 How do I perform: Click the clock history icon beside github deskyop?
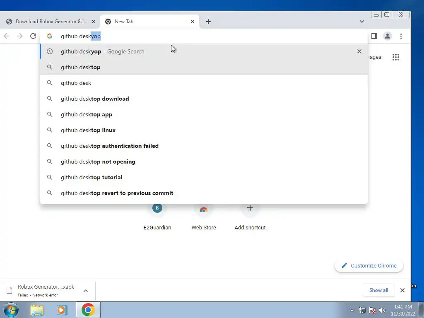point(50,51)
